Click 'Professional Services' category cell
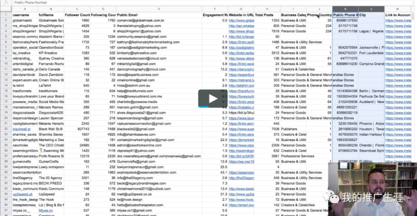This screenshot has height=216, width=417. [297, 156]
